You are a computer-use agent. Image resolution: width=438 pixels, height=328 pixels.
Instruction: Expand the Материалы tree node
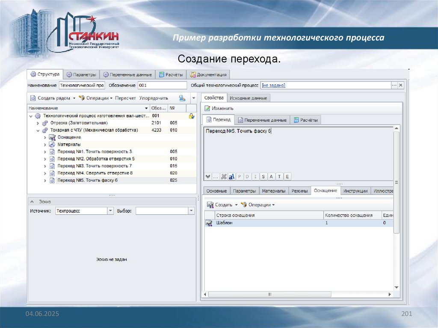(45, 145)
